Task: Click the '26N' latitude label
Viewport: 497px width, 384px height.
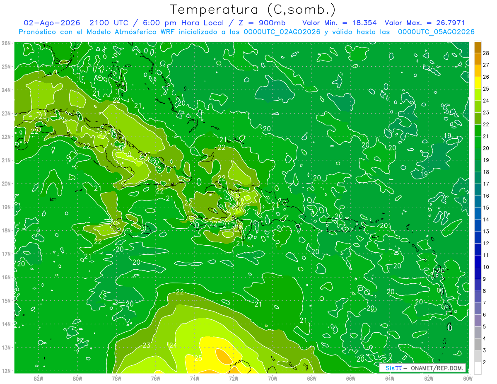Action: [x=6, y=43]
